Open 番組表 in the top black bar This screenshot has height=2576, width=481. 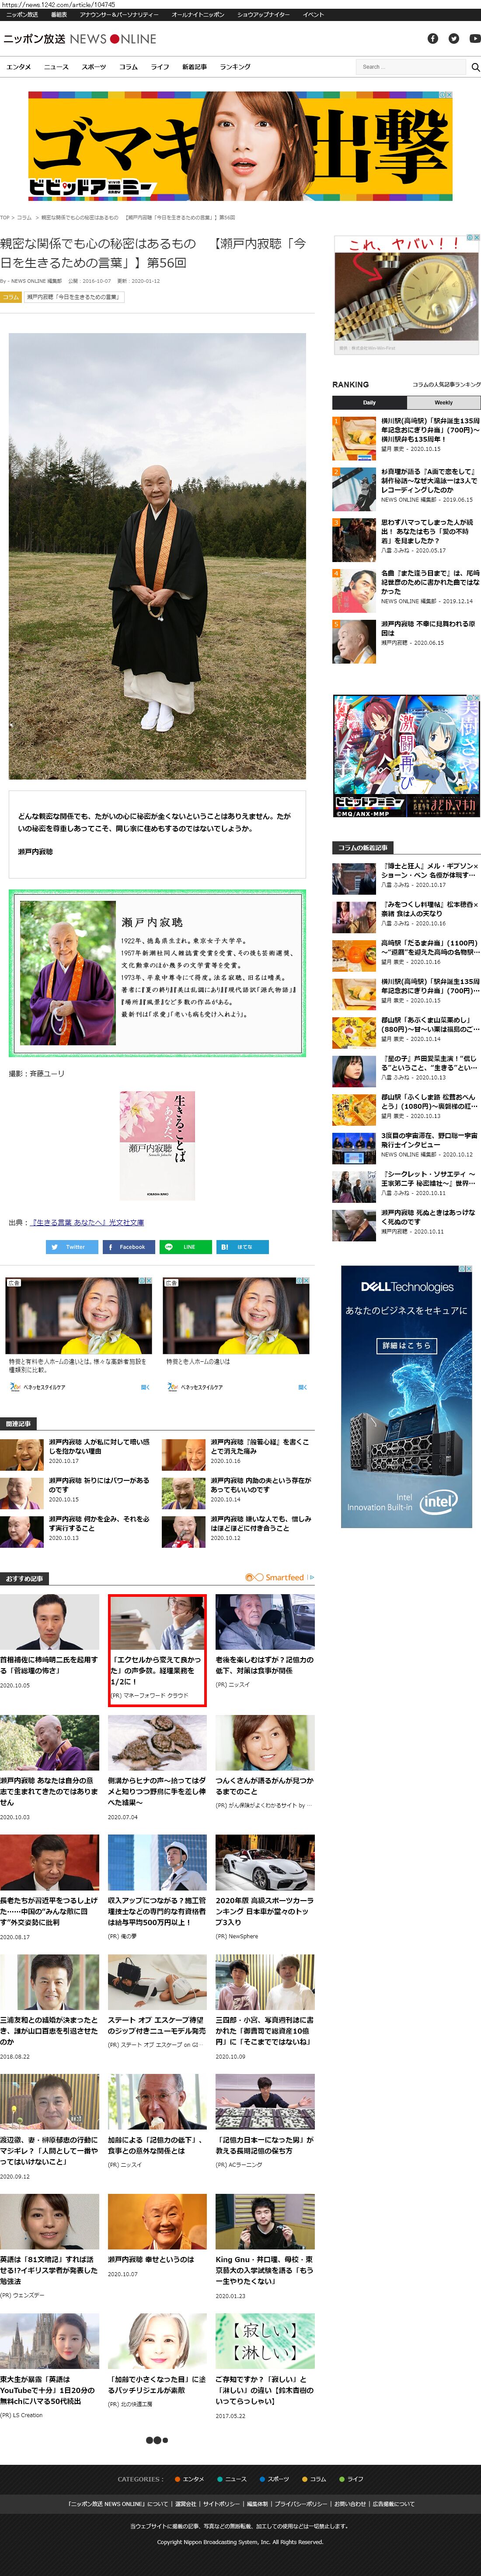pyautogui.click(x=59, y=15)
